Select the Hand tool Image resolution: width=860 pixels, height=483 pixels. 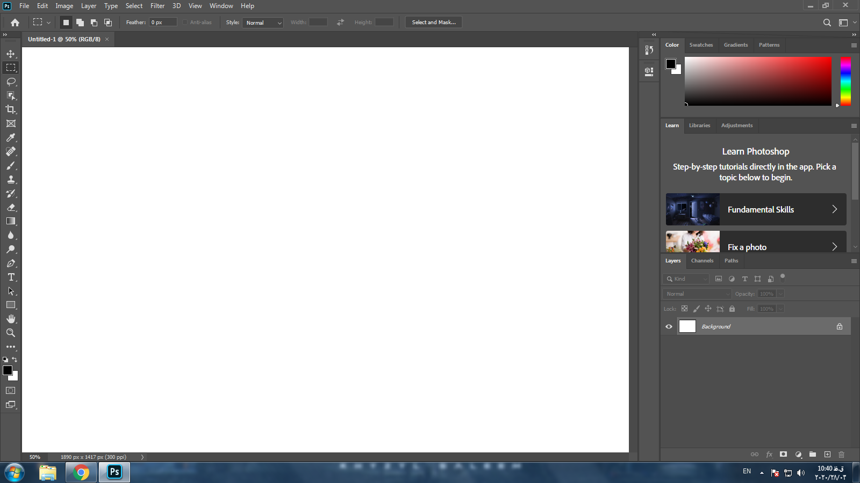[11, 319]
